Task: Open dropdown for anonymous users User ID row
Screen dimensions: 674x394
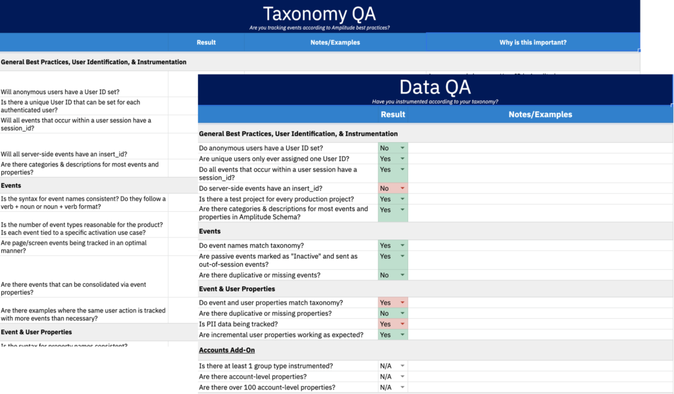Action: (x=402, y=148)
